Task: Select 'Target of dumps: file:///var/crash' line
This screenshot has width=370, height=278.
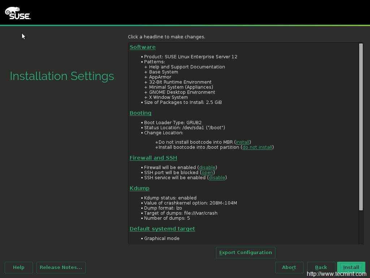Action: [181, 213]
